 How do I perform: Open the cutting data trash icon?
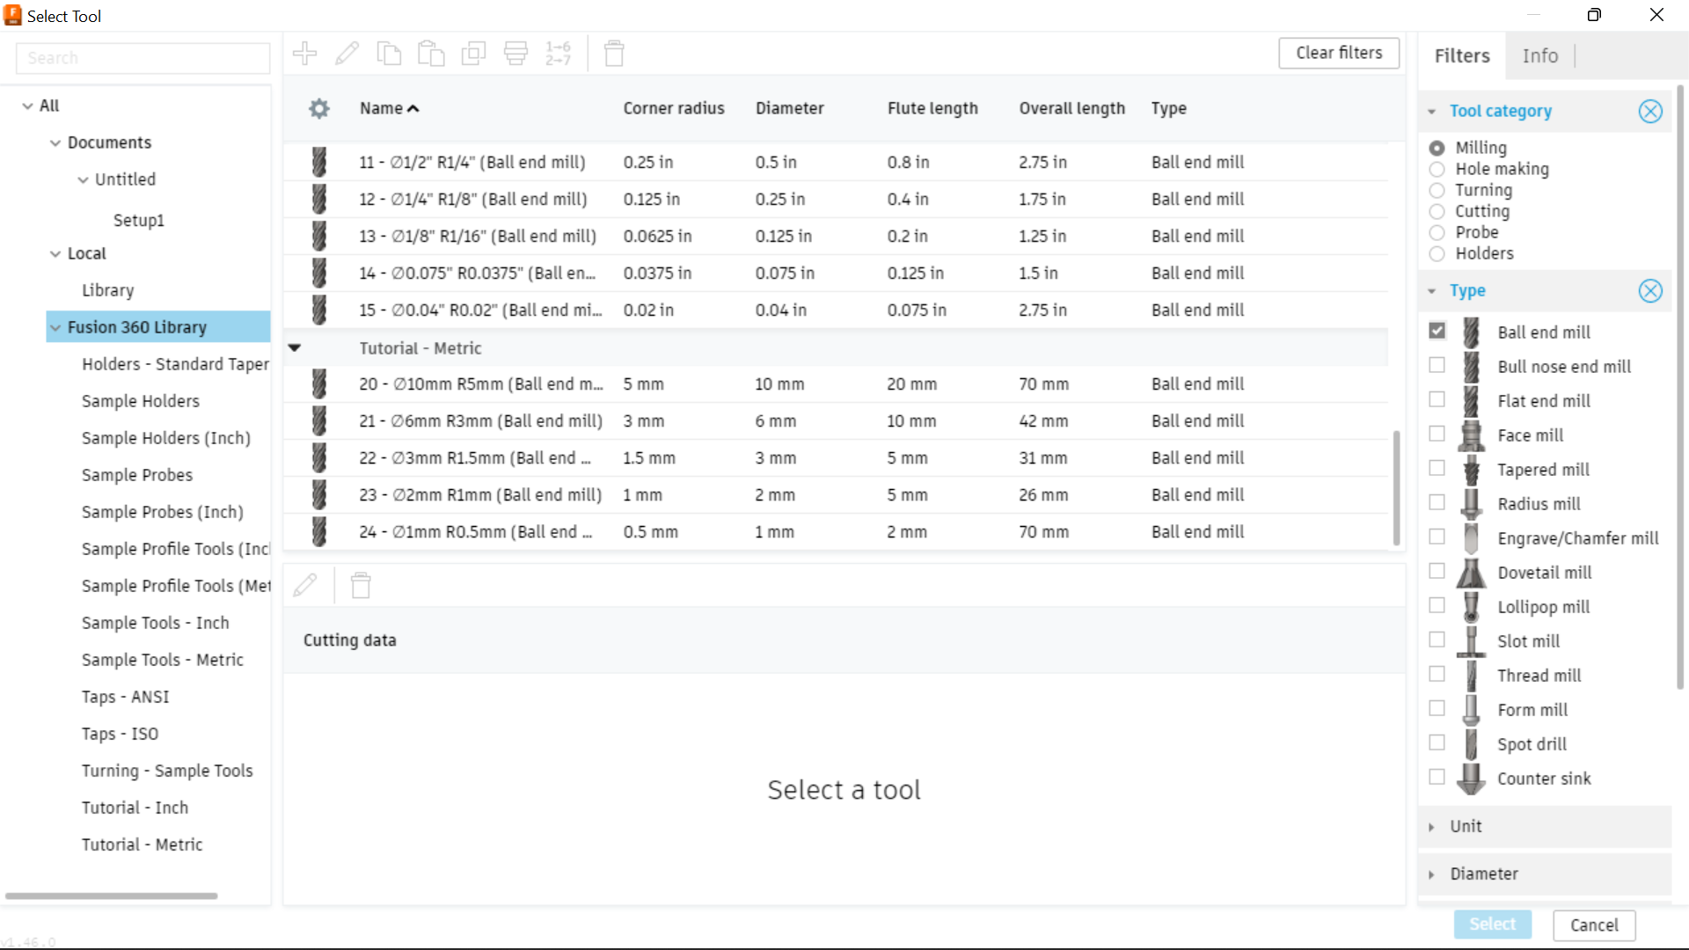coord(361,584)
